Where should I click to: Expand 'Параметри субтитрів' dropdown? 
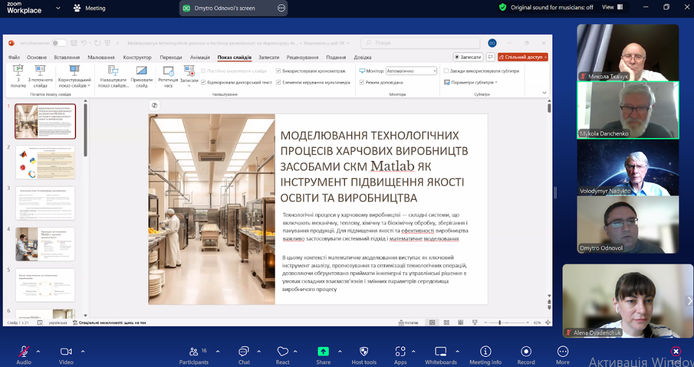tap(471, 82)
